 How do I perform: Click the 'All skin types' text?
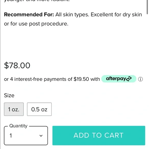click(x=72, y=15)
